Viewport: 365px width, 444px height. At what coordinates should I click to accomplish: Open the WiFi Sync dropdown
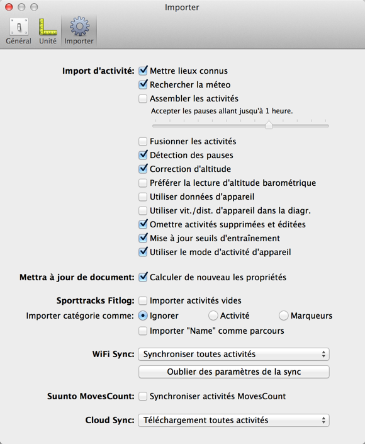click(x=233, y=354)
